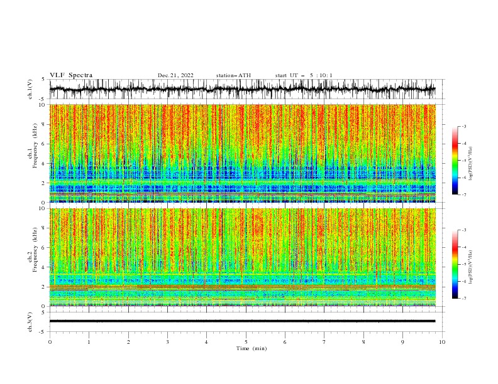Click the '2' tick label on time axis
This screenshot has width=498, height=384.
(x=128, y=342)
